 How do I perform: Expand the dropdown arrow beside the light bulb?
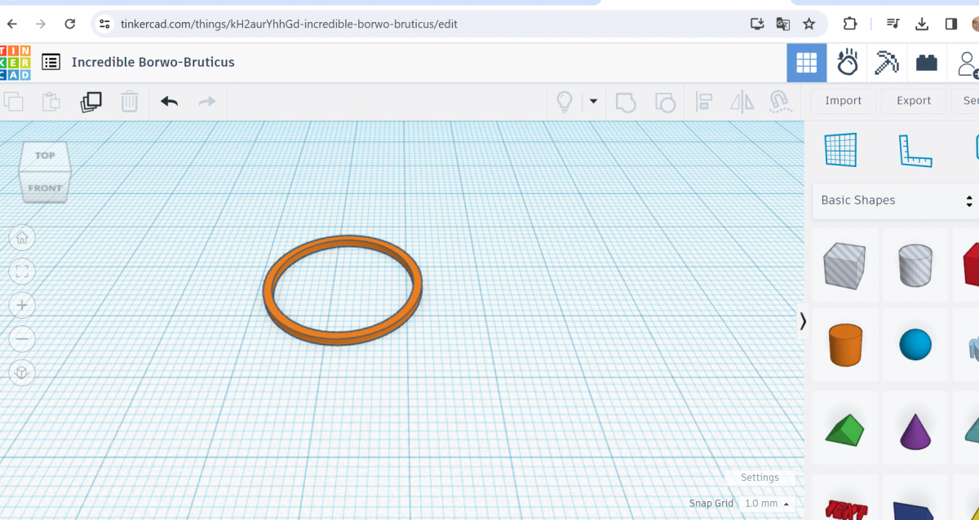pyautogui.click(x=593, y=101)
